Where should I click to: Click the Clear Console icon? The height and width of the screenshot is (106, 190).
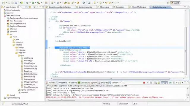[156, 83]
